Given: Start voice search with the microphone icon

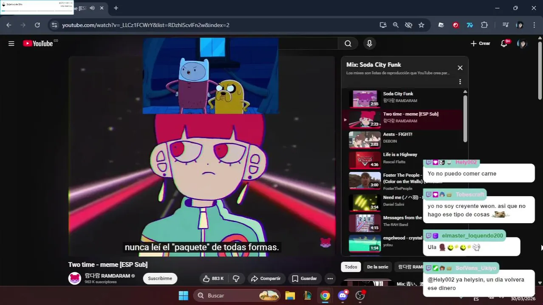Looking at the screenshot, I should point(369,43).
